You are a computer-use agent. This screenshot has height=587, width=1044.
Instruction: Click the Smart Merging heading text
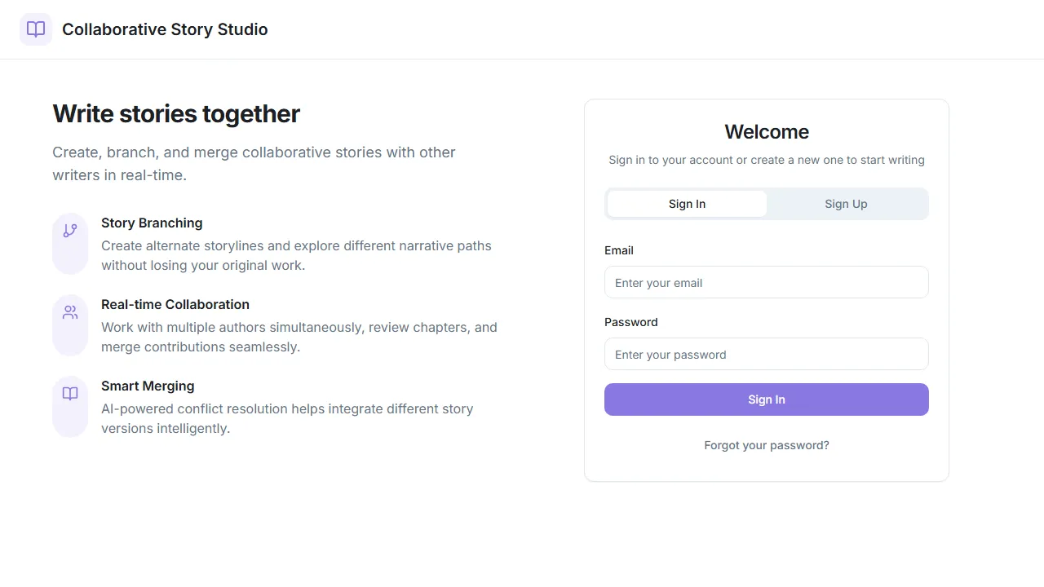point(148,386)
